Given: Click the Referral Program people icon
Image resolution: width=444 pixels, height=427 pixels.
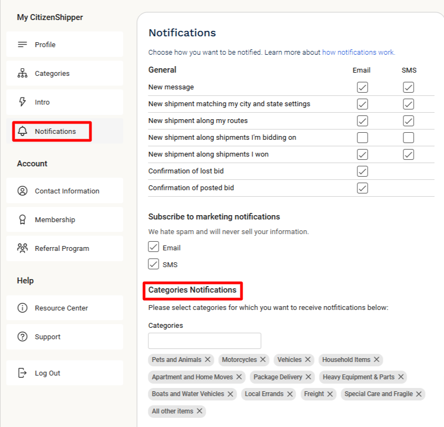Looking at the screenshot, I should 22,248.
